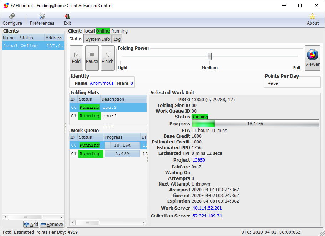Viewport: 325px width, 236px height.
Task: Select the local client row
Action: (x=33, y=46)
